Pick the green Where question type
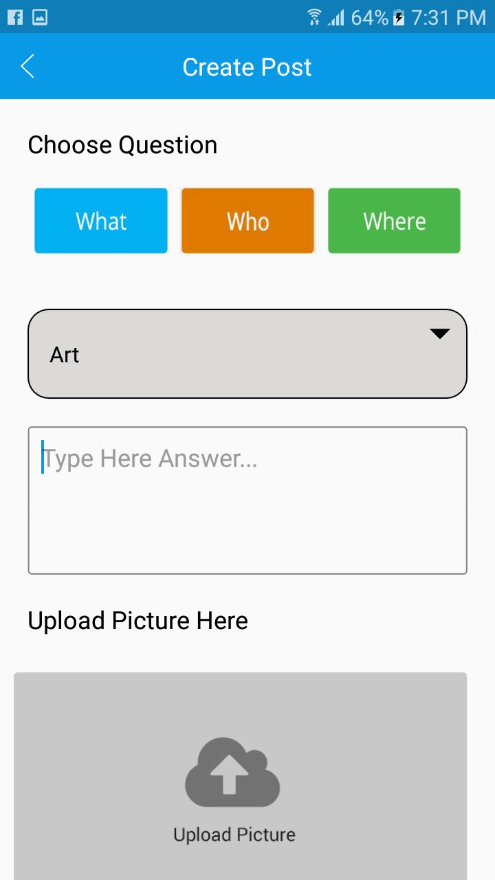 tap(394, 221)
